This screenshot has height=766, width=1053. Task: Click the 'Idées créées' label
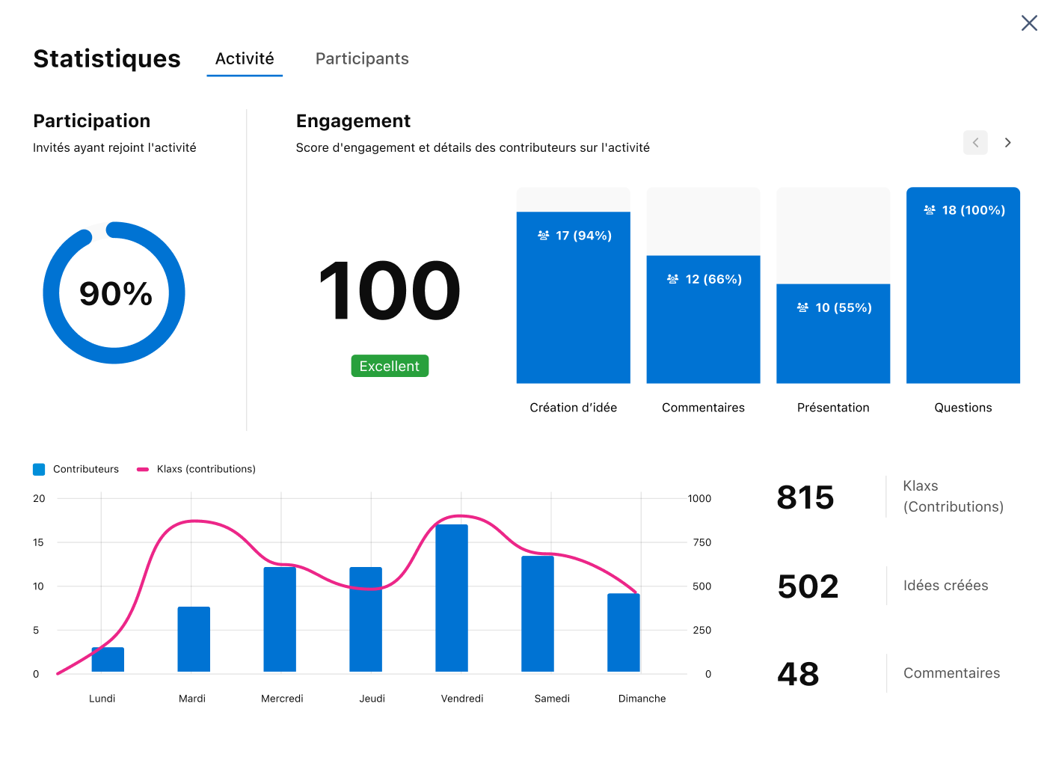click(946, 586)
